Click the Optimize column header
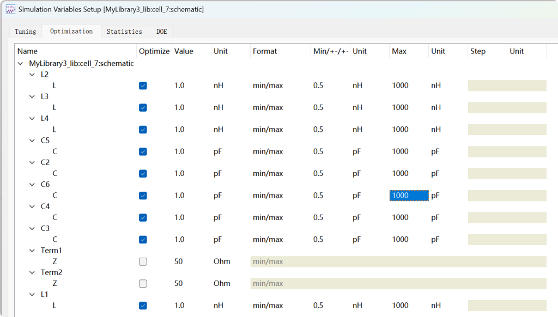This screenshot has height=317, width=558. tap(154, 51)
